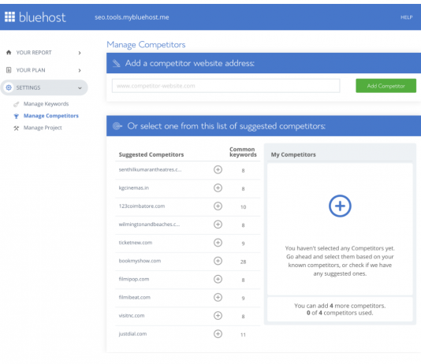Viewport: 421px width, 364px height.
Task: Select justdial.com in the suggested list
Action: click(132, 334)
